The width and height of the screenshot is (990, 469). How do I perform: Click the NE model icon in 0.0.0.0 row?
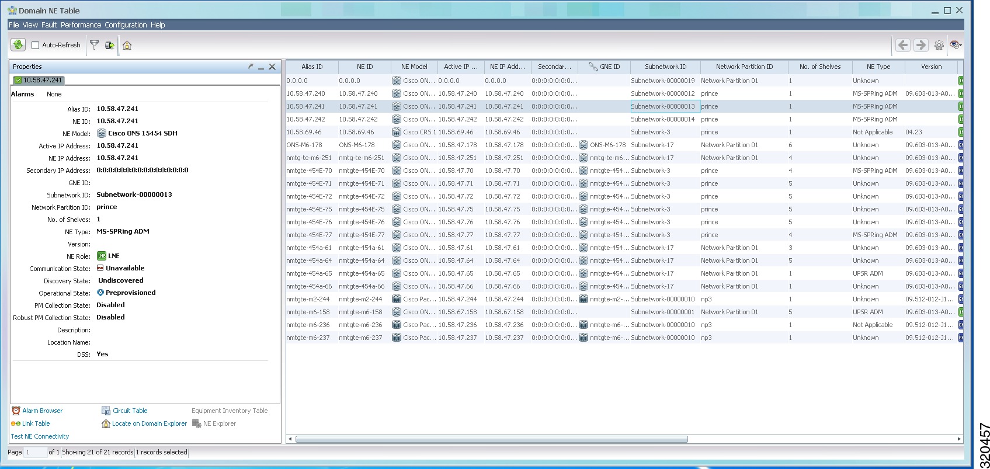[x=397, y=81]
